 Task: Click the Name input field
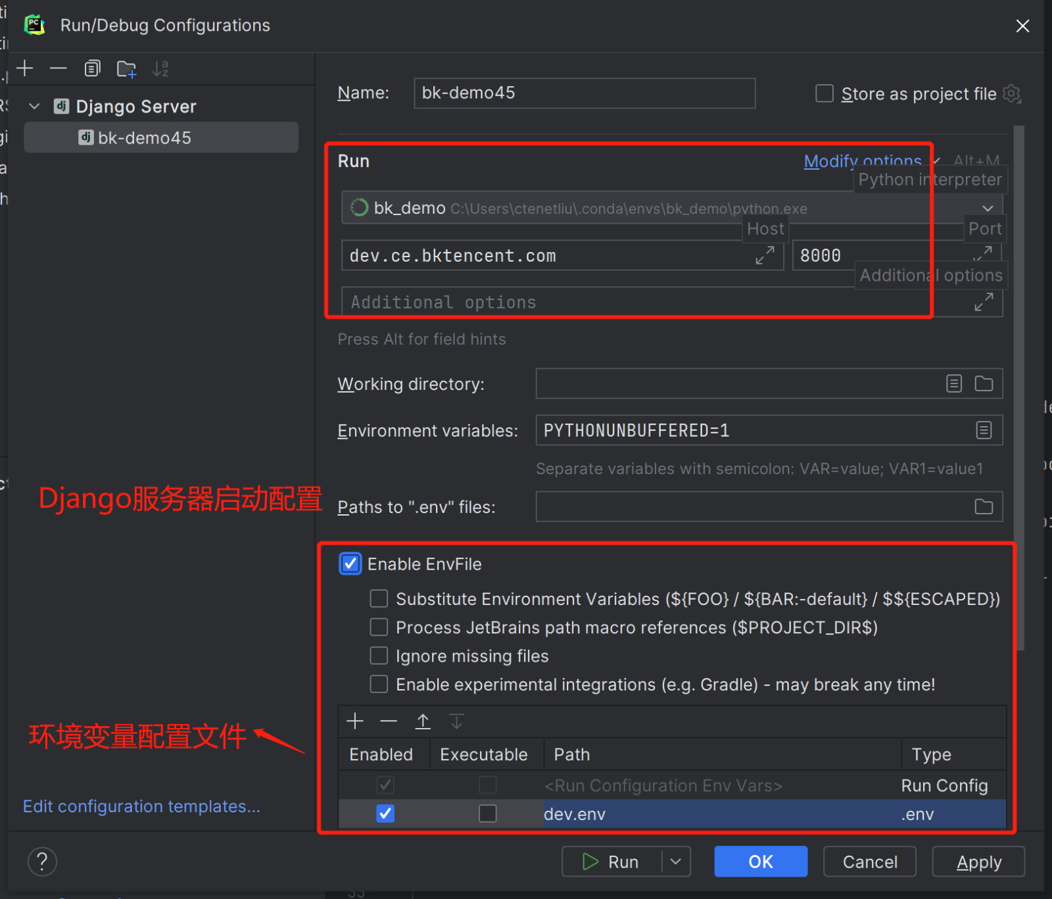(584, 93)
